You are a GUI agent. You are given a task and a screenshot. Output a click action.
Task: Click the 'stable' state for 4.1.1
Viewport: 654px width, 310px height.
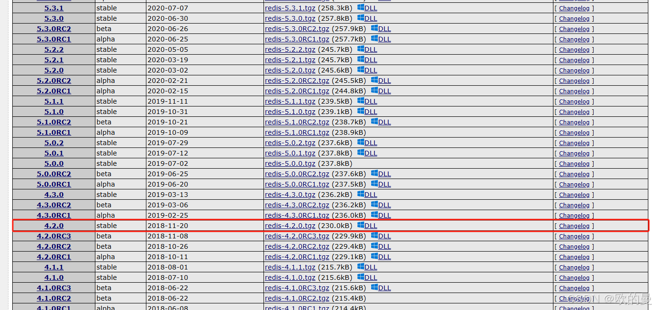106,267
